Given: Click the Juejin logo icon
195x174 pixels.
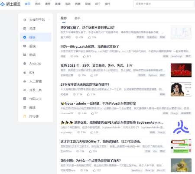Looking at the screenshot, I should click(x=3, y=4).
